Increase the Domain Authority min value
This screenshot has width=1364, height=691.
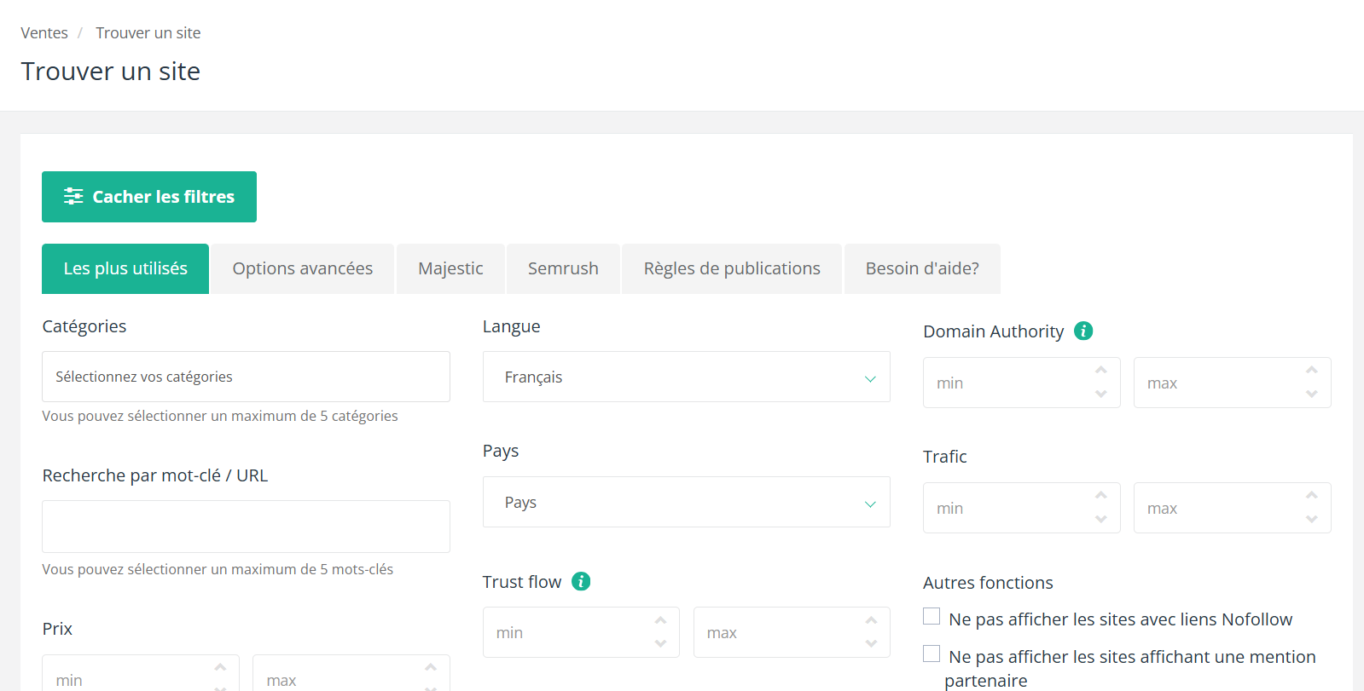[x=1100, y=371]
